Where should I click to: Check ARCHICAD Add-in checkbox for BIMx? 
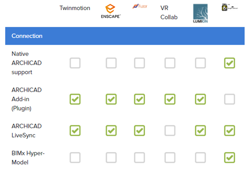tap(230, 99)
